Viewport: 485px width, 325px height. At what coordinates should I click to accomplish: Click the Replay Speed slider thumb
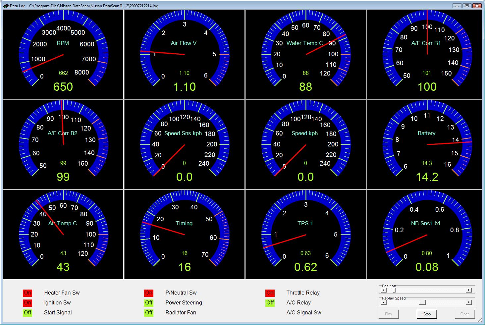pos(422,302)
